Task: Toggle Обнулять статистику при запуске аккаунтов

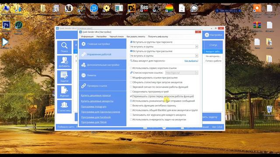Action: [x=131, y=82]
